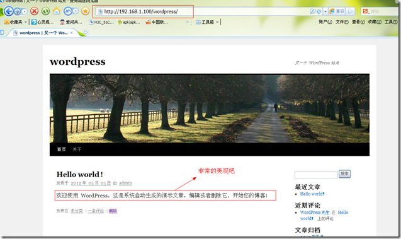Open the dropdown beside the undo-close icon
This screenshot has height=239, width=401.
click(76, 11)
